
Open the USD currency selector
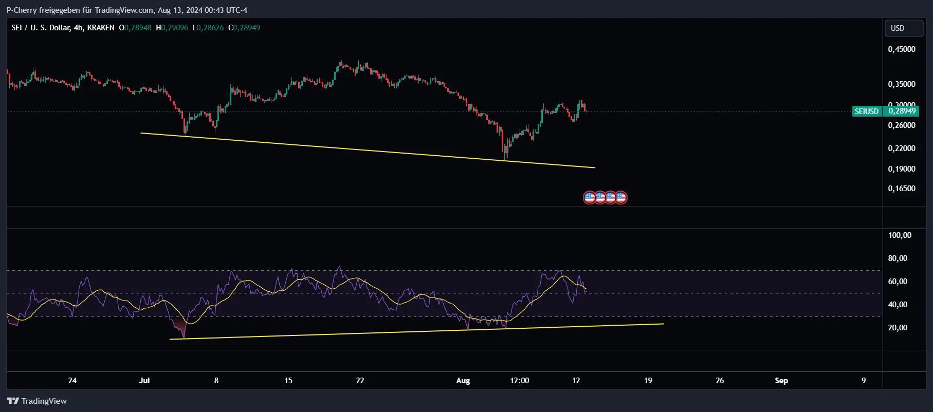tap(903, 28)
